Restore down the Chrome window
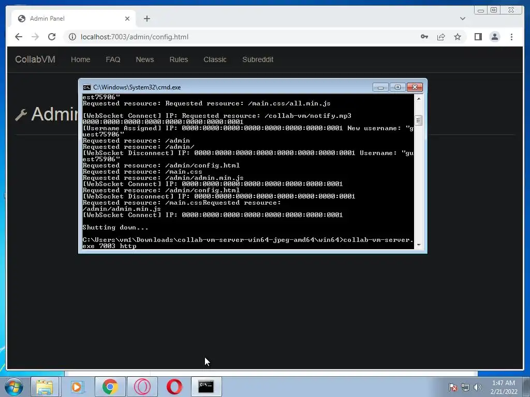Viewport: 530px width, 397px height. coord(494,10)
